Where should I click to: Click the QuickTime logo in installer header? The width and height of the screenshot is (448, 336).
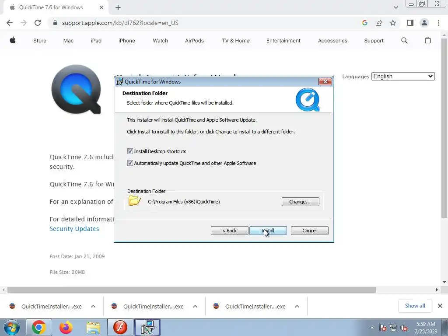[308, 100]
